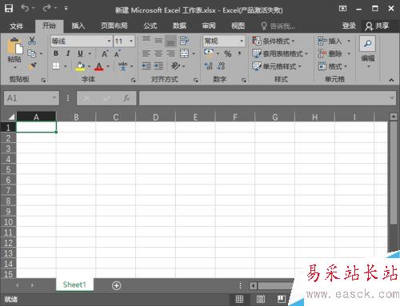Toggle Underline formatting
The width and height of the screenshot is (400, 306).
[x=80, y=54]
